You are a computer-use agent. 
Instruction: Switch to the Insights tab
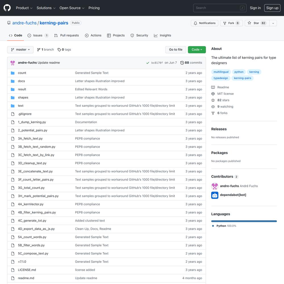162,35
